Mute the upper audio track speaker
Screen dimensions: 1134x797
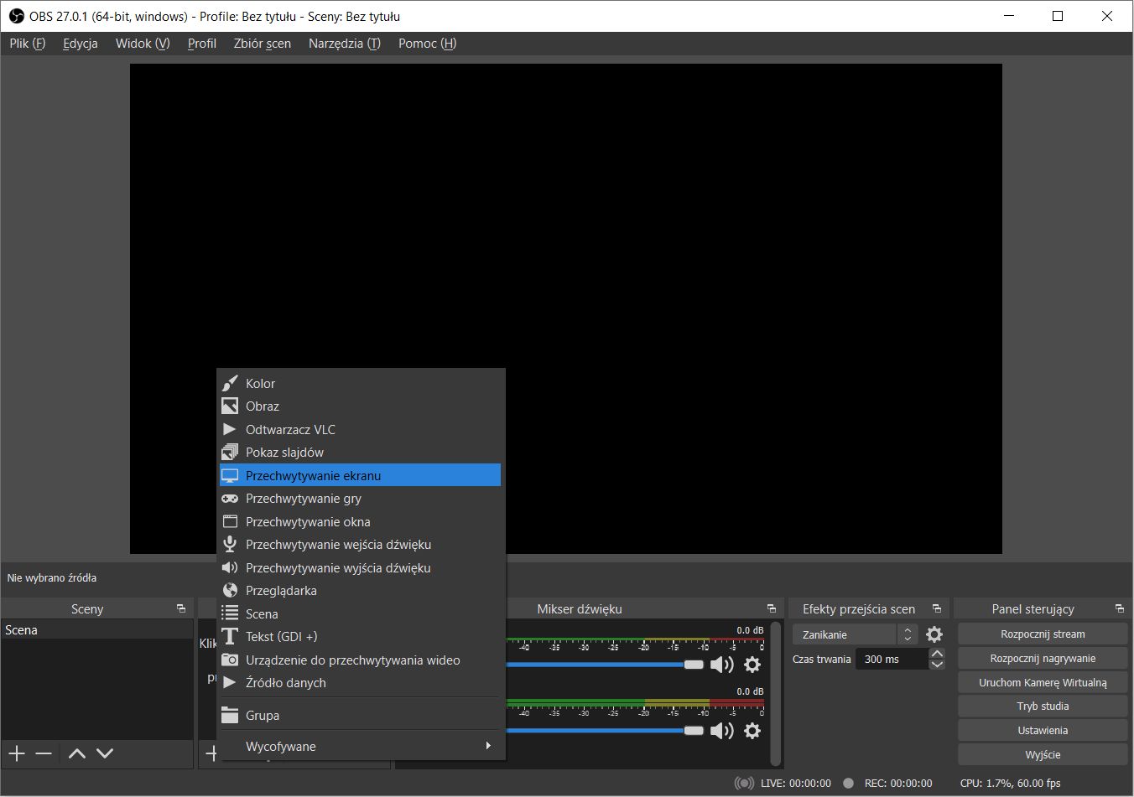click(721, 665)
